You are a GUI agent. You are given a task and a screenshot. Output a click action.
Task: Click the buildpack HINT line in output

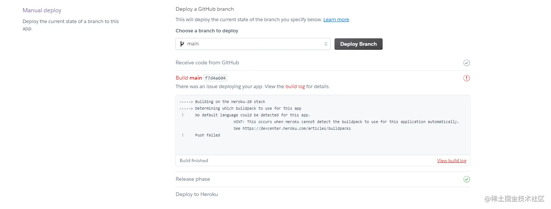click(x=346, y=122)
